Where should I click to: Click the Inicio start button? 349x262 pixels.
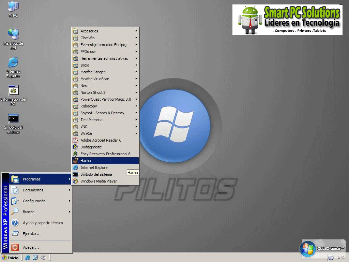pyautogui.click(x=10, y=258)
